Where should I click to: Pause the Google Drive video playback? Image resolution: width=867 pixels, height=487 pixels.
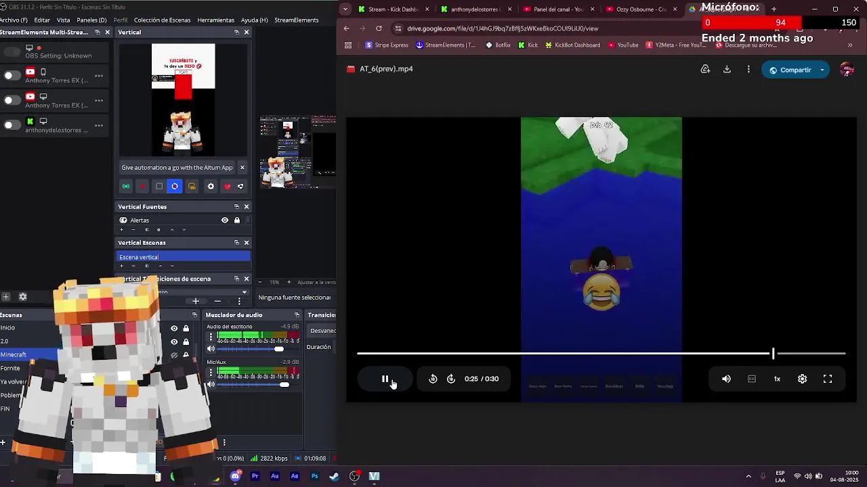[x=385, y=379]
